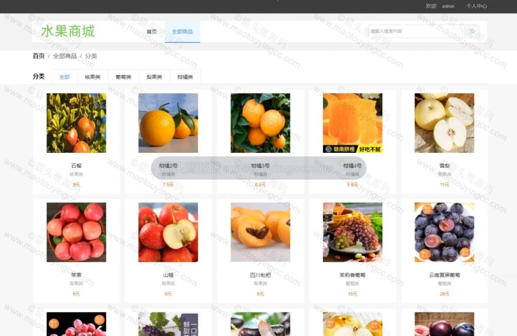Select the 柑橘类 category filter
The image size is (517, 336).
point(185,77)
